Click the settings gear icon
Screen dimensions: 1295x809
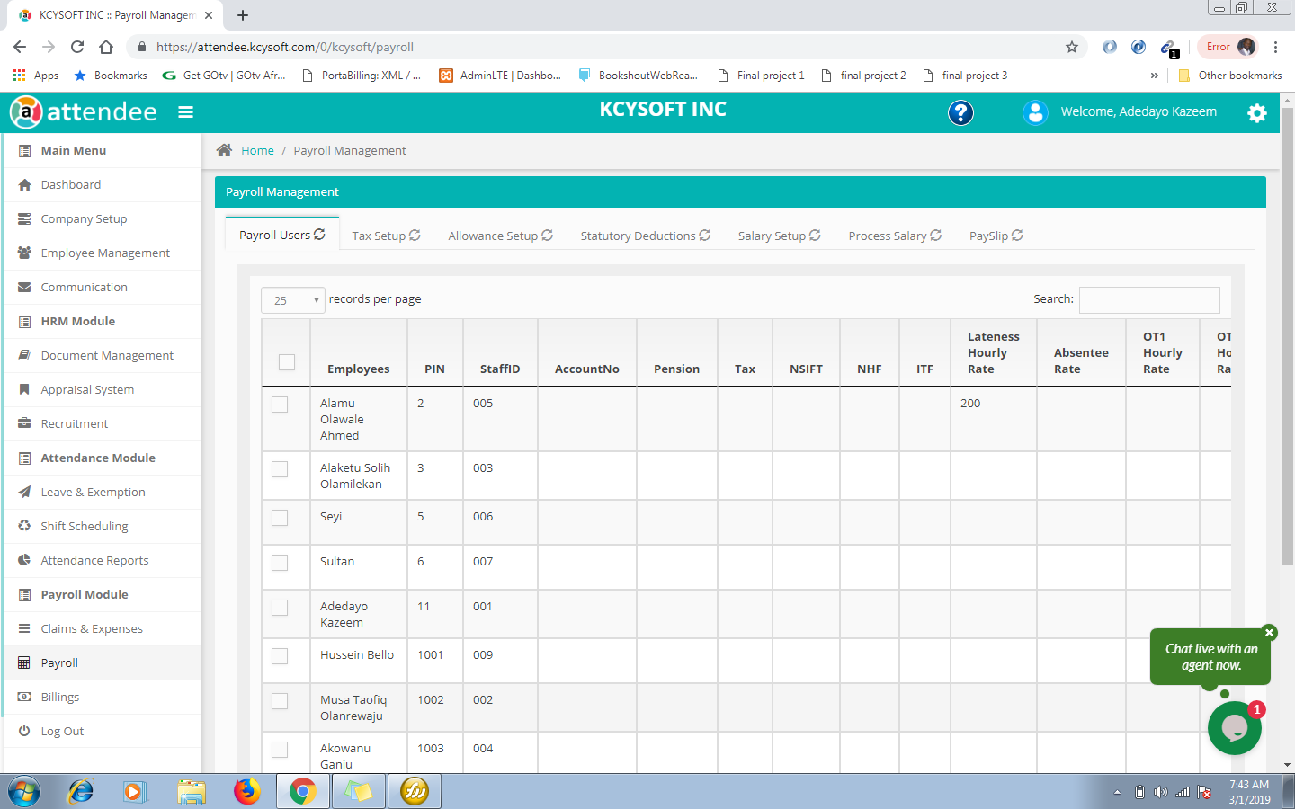[1256, 113]
